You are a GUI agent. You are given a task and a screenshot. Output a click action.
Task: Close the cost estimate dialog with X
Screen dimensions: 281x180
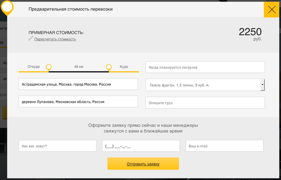[272, 9]
